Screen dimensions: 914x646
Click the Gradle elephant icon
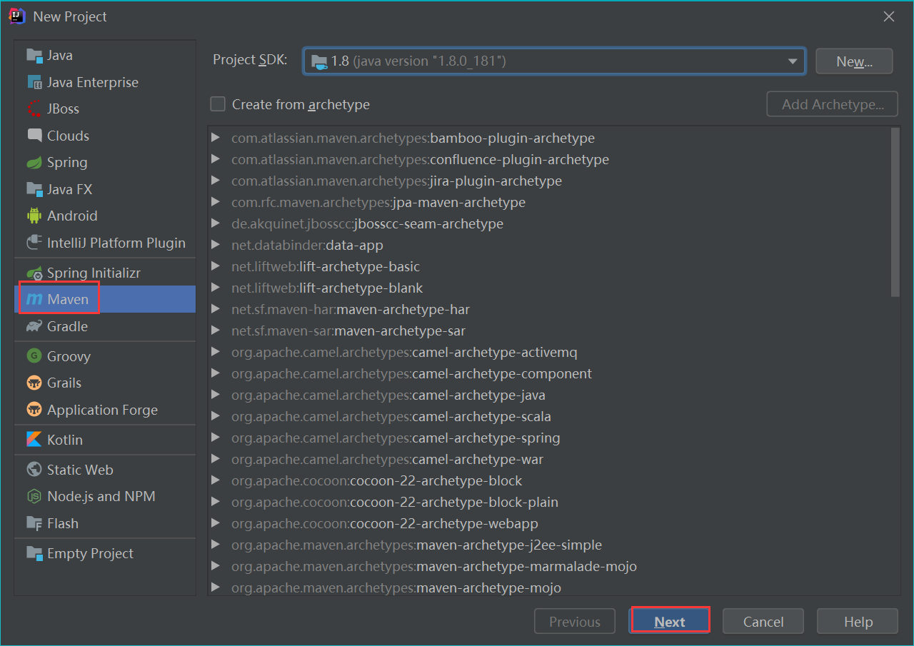click(x=34, y=326)
